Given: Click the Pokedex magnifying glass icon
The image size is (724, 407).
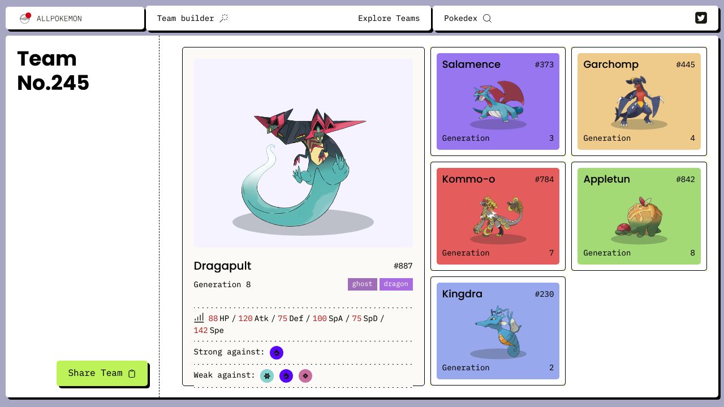Looking at the screenshot, I should pos(487,18).
